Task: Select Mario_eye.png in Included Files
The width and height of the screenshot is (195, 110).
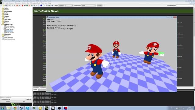Action: [10, 33]
